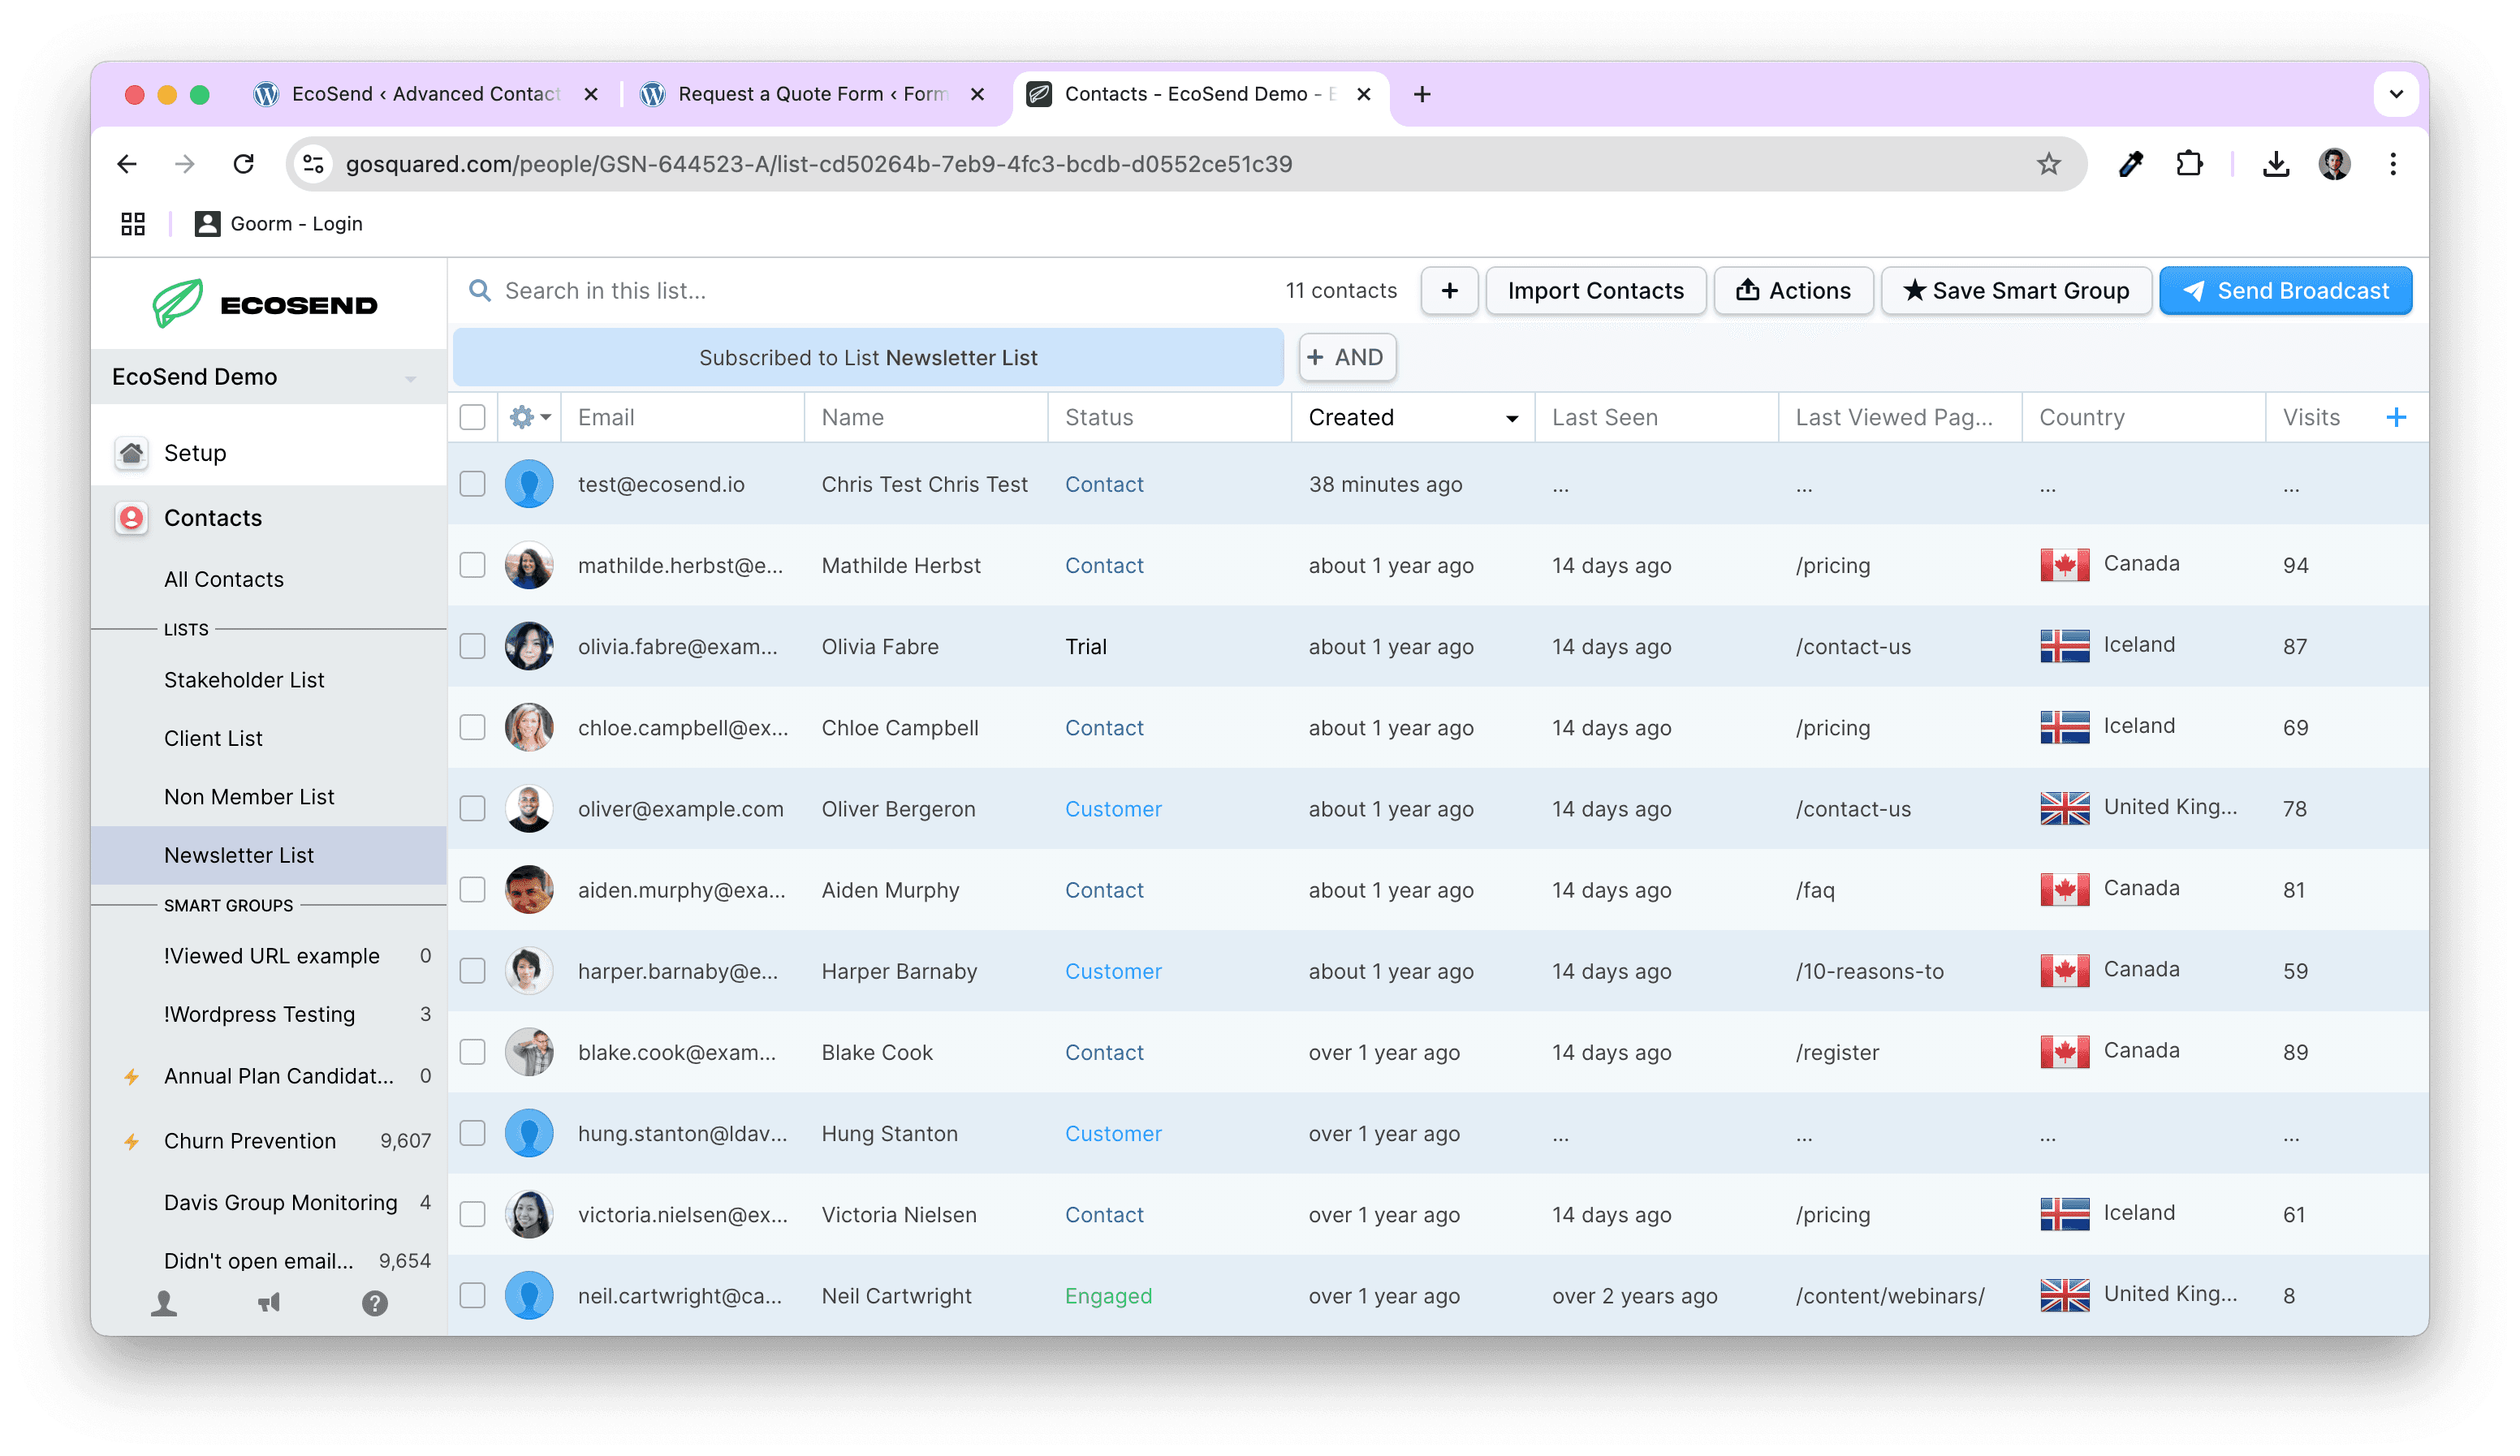This screenshot has height=1456, width=2520.
Task: Add an AND filter condition
Action: [1346, 357]
